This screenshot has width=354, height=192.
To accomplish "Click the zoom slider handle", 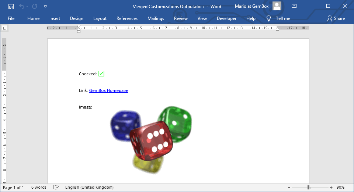I will [308, 188].
